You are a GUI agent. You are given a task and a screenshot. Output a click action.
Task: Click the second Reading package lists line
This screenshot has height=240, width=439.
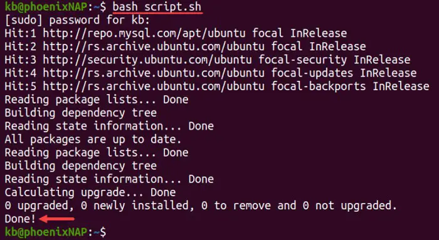(97, 153)
